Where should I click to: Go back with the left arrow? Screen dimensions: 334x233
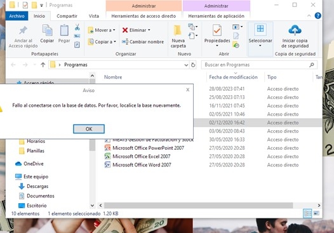pyautogui.click(x=13, y=65)
